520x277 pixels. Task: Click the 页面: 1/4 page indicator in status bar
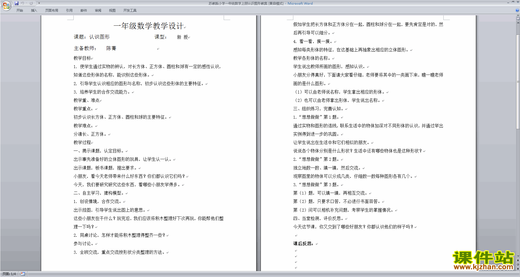tap(9, 274)
